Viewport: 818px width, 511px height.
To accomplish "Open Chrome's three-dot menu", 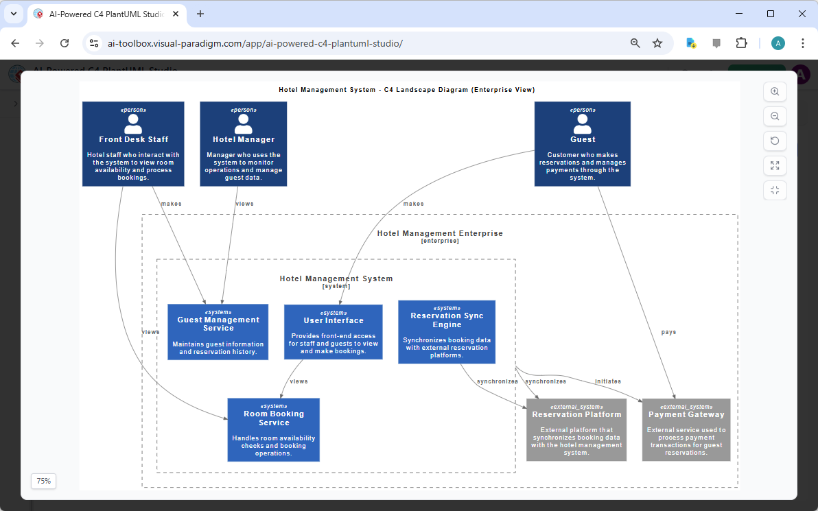I will tap(803, 43).
